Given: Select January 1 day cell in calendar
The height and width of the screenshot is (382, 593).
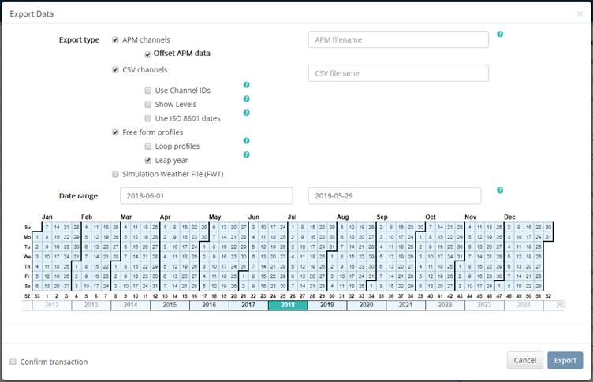Looking at the screenshot, I should (x=37, y=237).
